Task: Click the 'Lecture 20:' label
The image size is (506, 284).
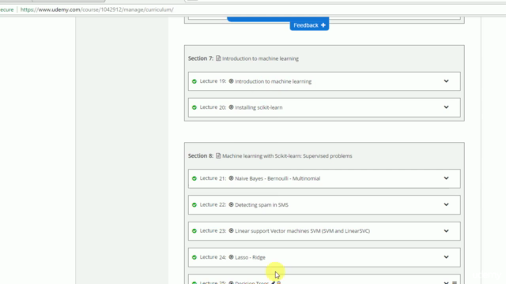Action: (x=213, y=107)
